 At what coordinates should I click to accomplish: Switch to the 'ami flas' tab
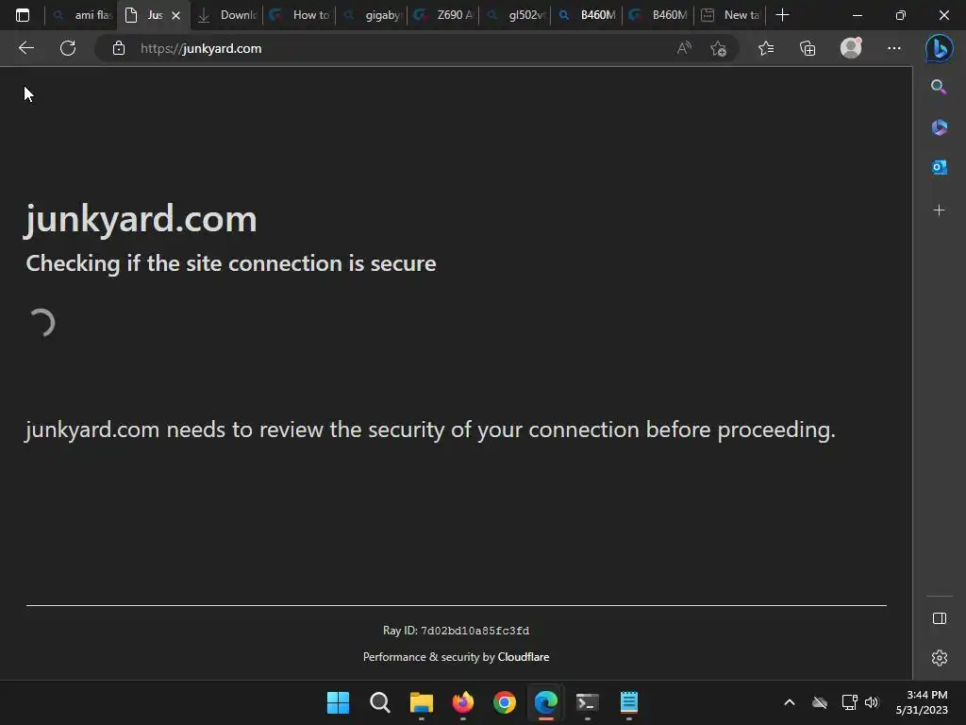click(x=83, y=15)
